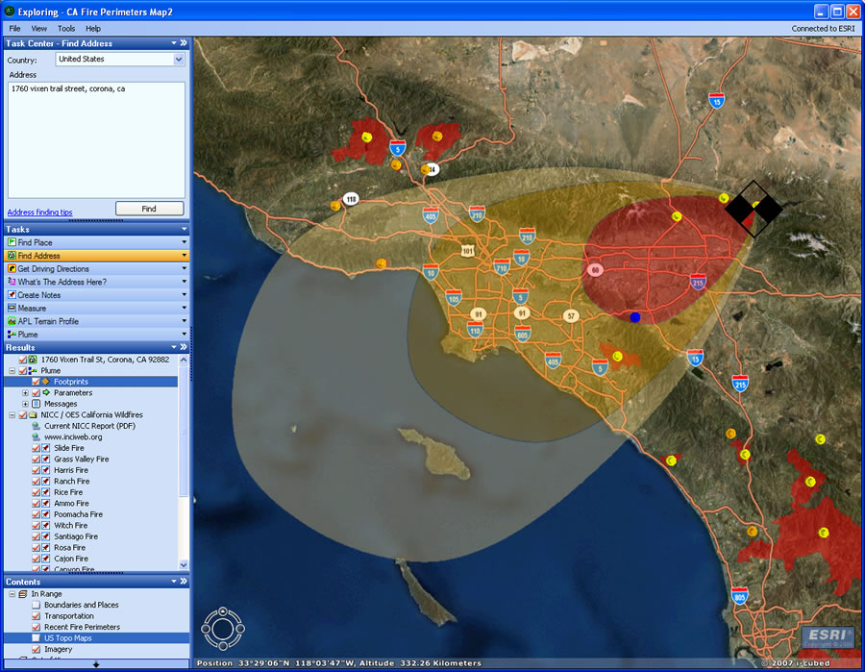Image resolution: width=865 pixels, height=672 pixels.
Task: Click the globe icon beside www.inciweb.org
Action: [x=37, y=437]
